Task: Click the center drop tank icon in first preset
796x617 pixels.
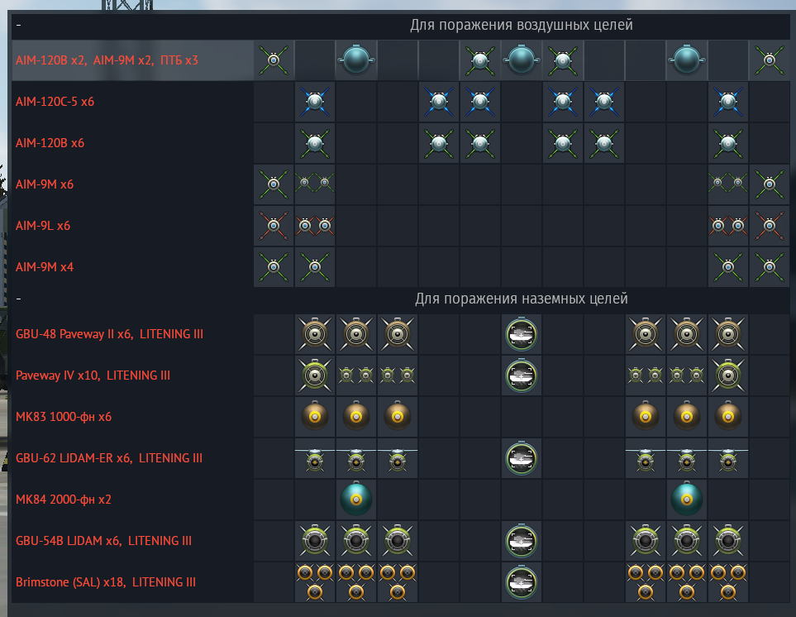Action: 522,60
